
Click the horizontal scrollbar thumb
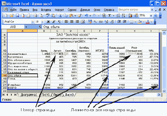122,95
